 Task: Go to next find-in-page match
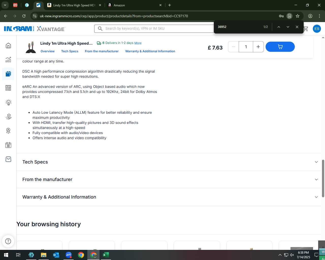point(288,27)
